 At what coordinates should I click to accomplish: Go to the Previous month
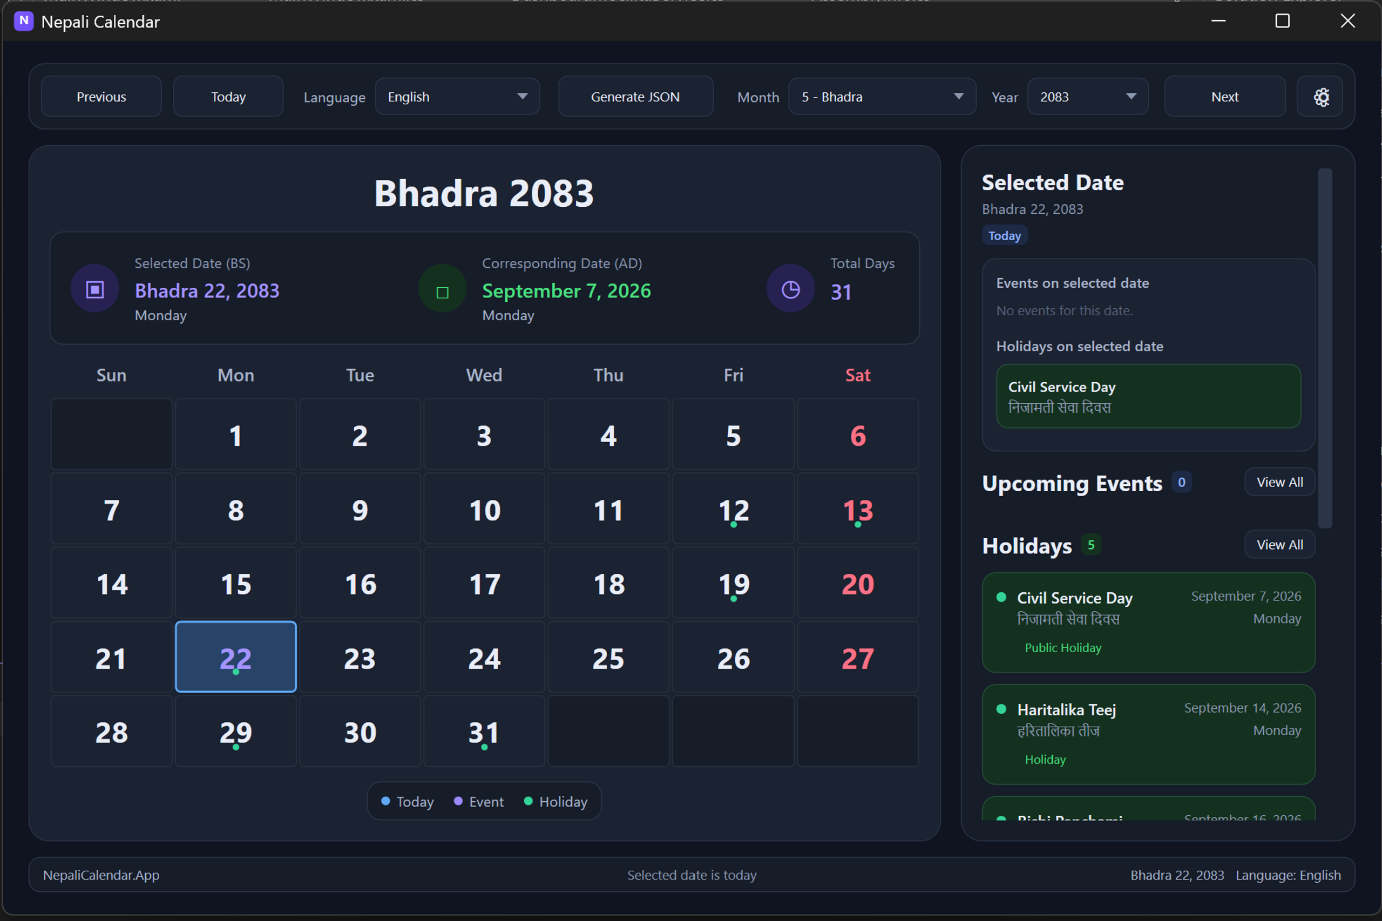point(101,97)
